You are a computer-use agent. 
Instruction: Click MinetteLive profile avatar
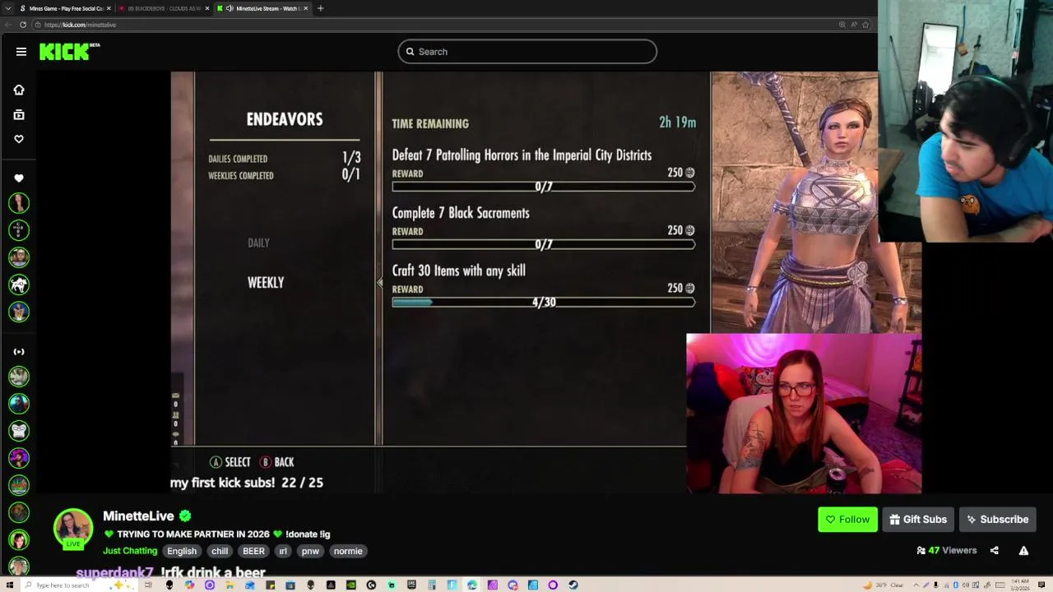(x=73, y=528)
